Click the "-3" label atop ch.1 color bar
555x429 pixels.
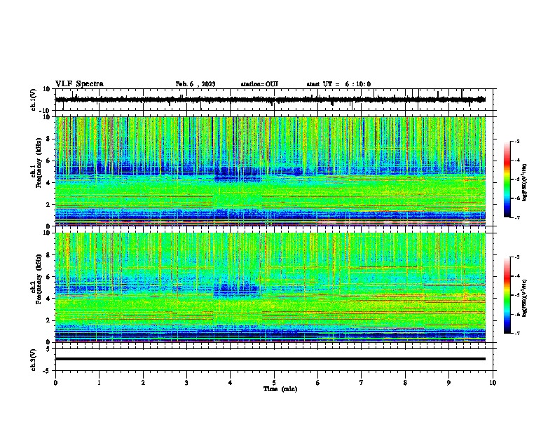click(x=516, y=141)
